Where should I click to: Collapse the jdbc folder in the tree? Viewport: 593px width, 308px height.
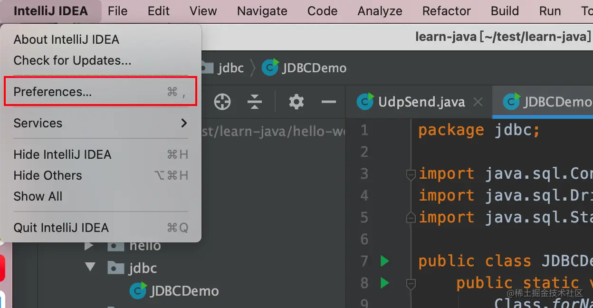[x=90, y=268]
